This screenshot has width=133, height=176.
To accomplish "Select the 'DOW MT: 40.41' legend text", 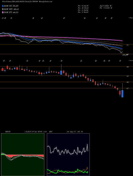I will tap(11, 9).
